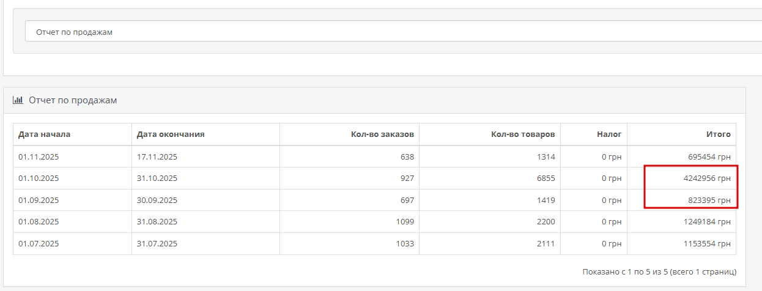Screen dimensions: 762x291
Task: Select the 01.11.2025 start date cell
Action: tap(39, 157)
